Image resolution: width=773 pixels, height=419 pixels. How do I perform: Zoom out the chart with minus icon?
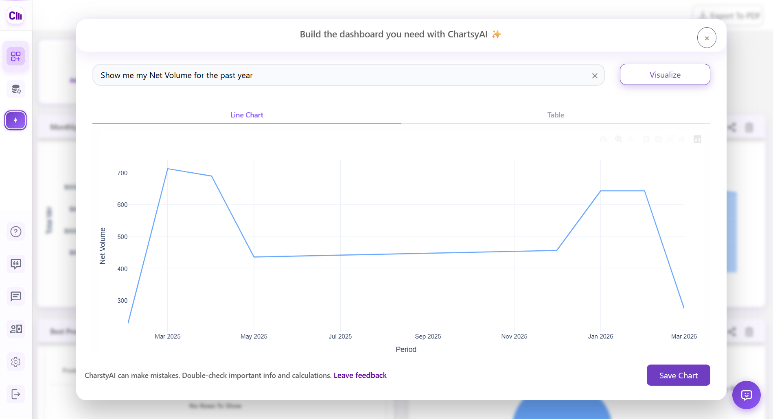[658, 139]
